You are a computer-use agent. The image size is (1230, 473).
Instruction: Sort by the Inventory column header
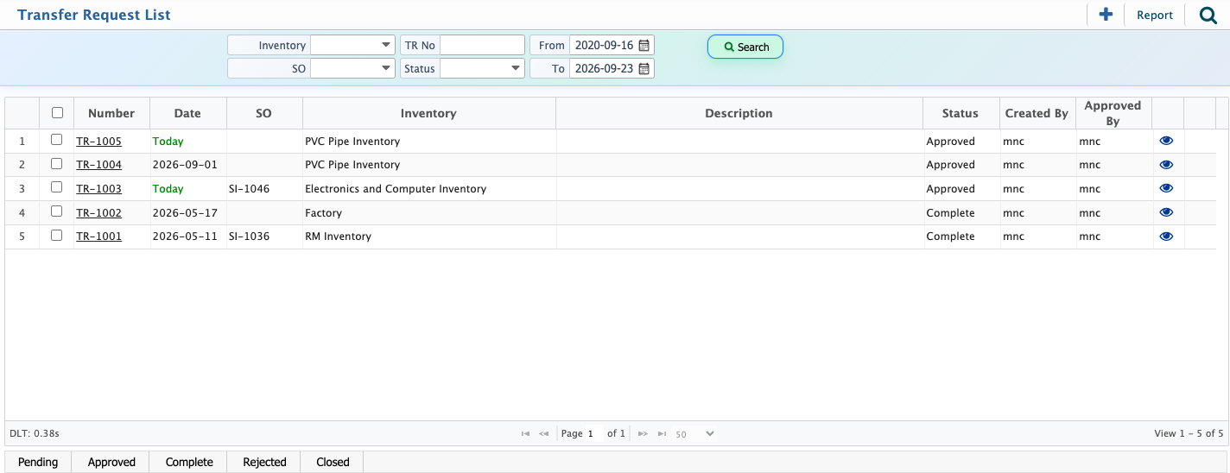[x=428, y=113]
